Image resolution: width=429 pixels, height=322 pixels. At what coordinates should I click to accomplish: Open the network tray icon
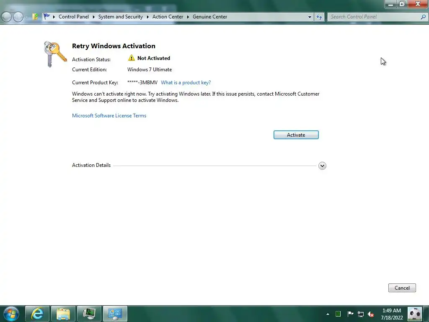[361, 314]
